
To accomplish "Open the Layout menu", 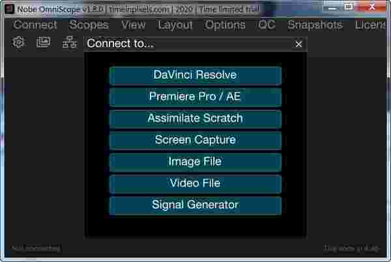I will pos(175,25).
